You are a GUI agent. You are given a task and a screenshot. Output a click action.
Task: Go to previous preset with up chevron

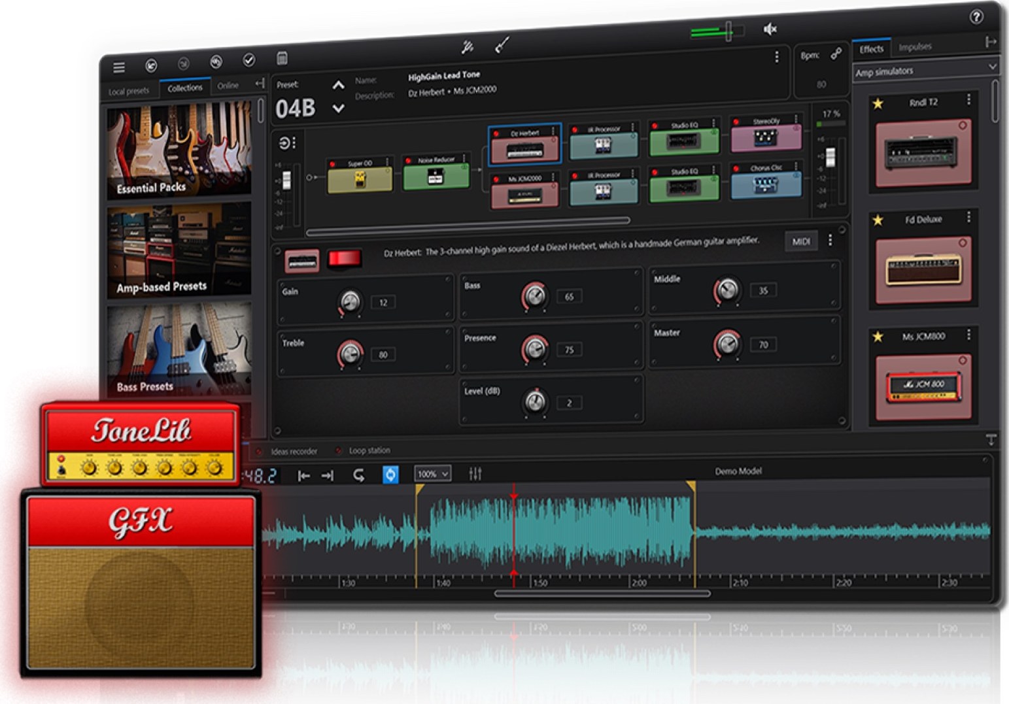338,86
